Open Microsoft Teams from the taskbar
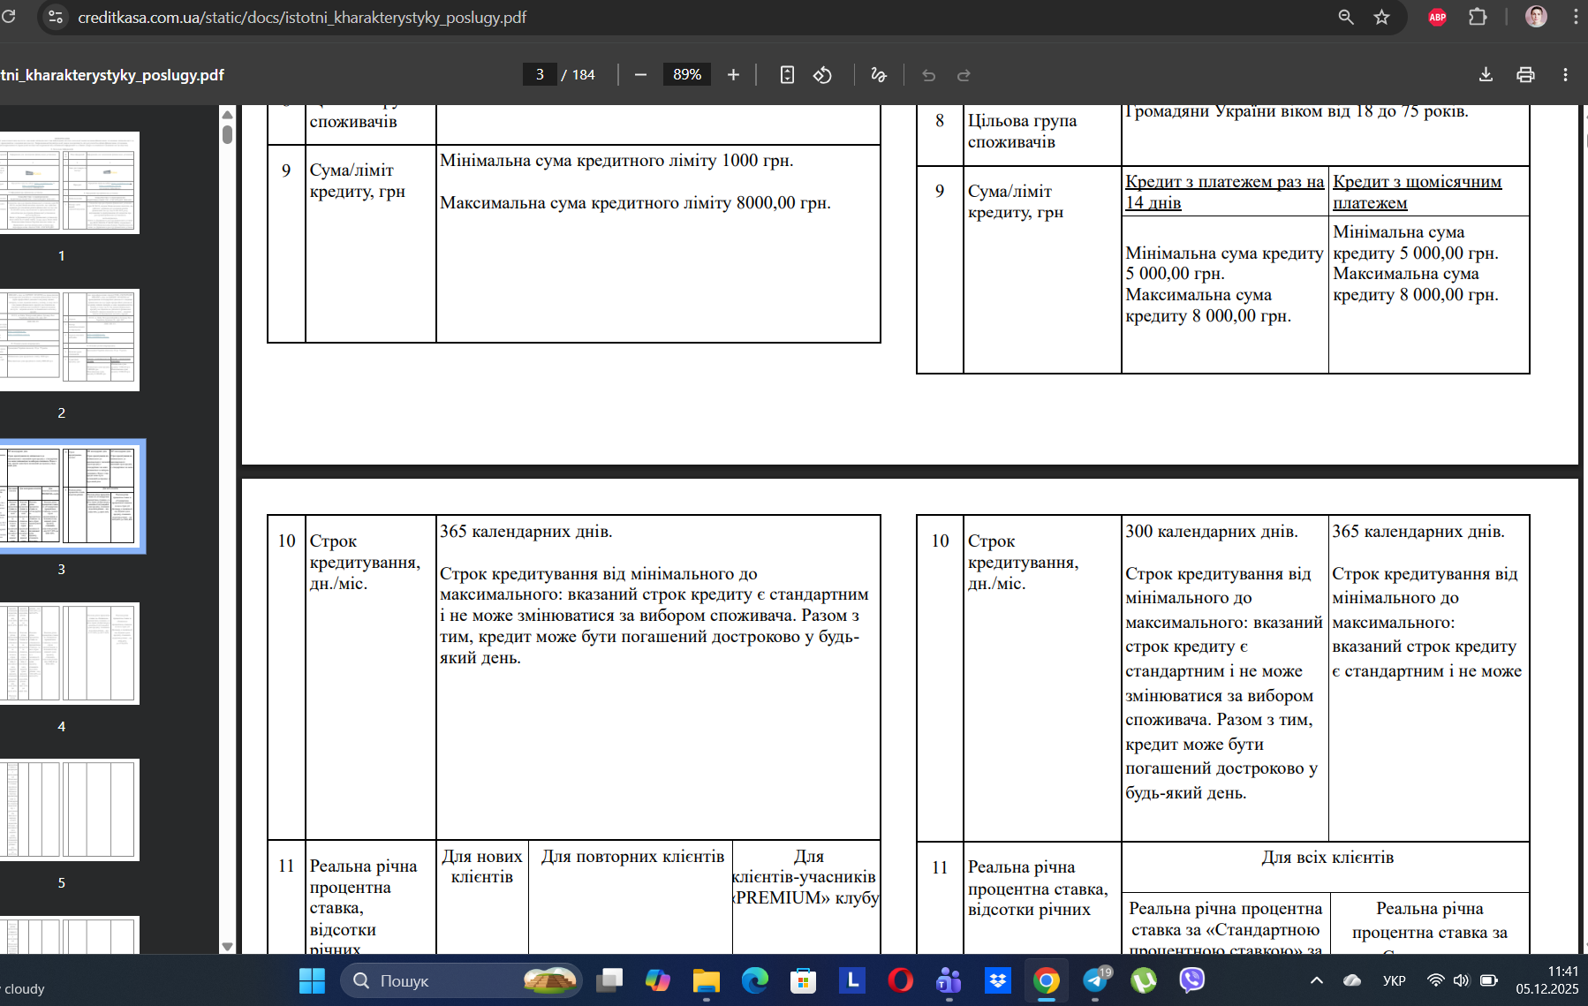The image size is (1588, 1006). click(x=949, y=980)
